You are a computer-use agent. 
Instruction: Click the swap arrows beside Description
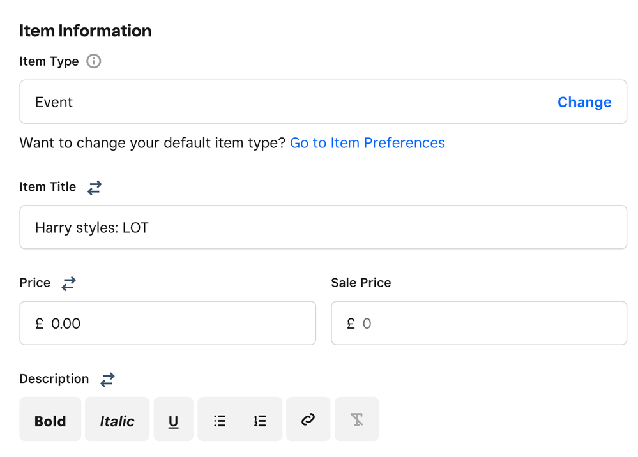107,380
